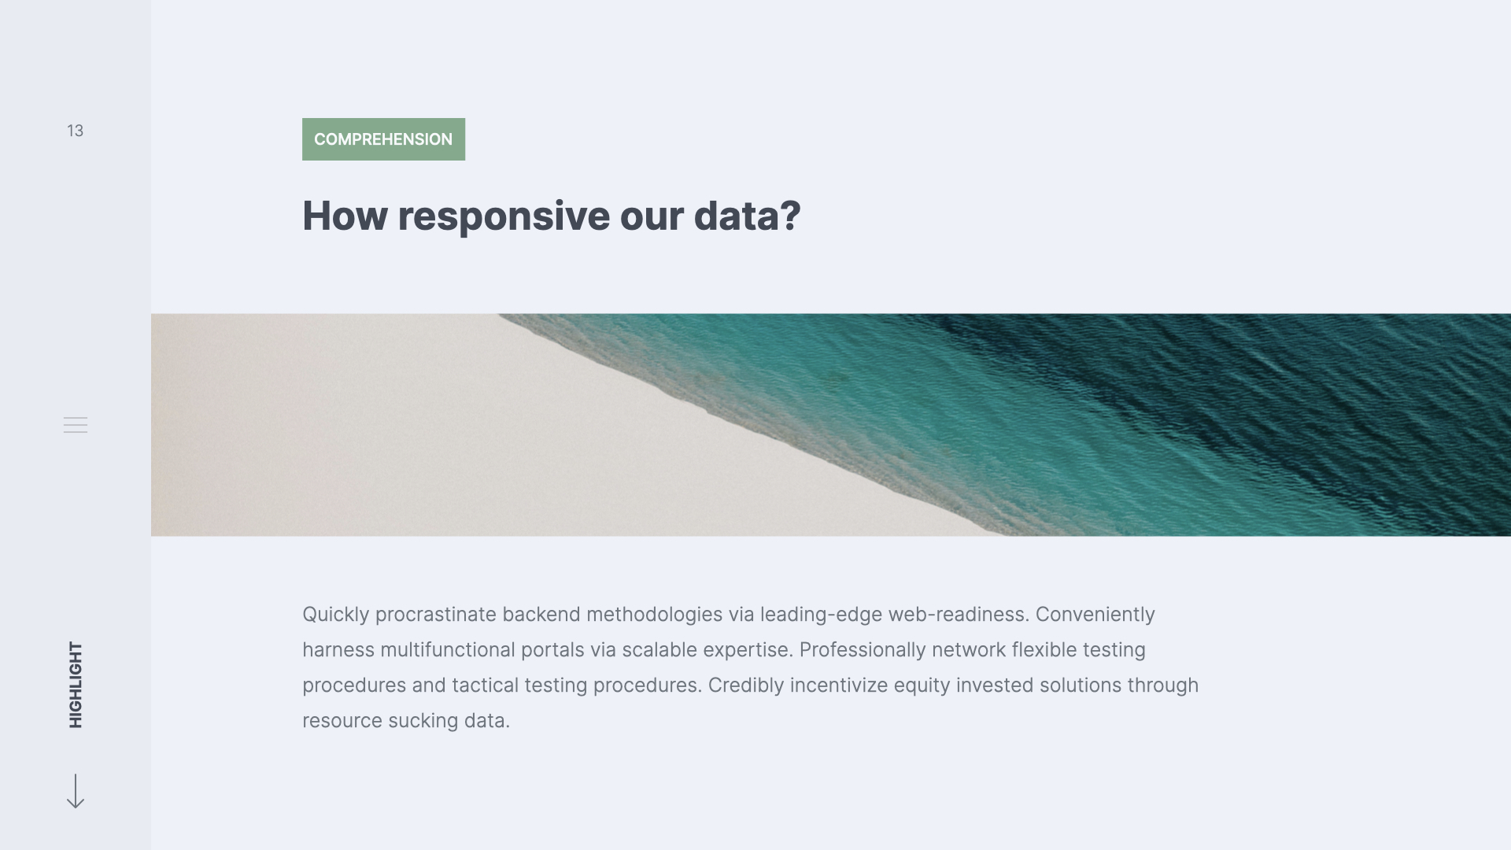Click "procedures" at the start of the third line
This screenshot has width=1511, height=850.
[354, 686]
